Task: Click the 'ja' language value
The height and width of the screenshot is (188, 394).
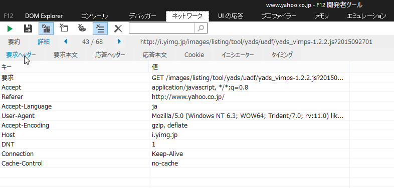Action: [x=249, y=106]
